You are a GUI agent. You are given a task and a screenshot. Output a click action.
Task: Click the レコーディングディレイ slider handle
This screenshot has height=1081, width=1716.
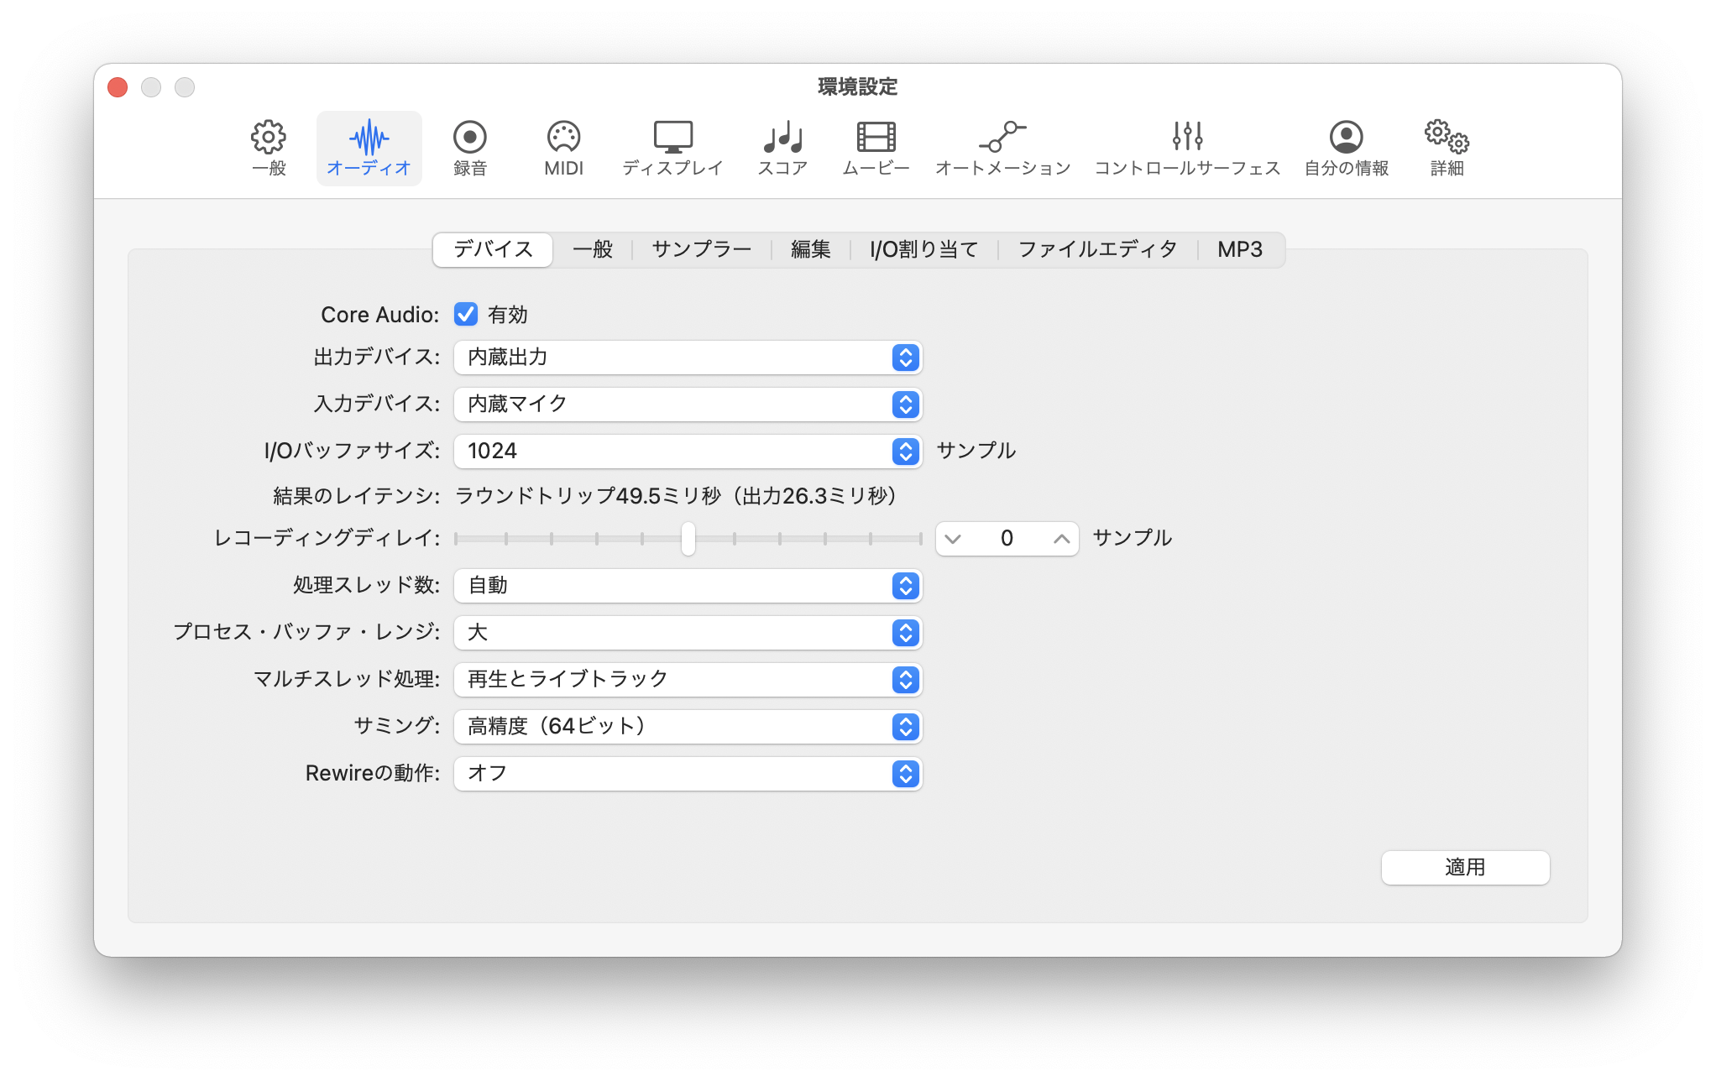(x=688, y=539)
